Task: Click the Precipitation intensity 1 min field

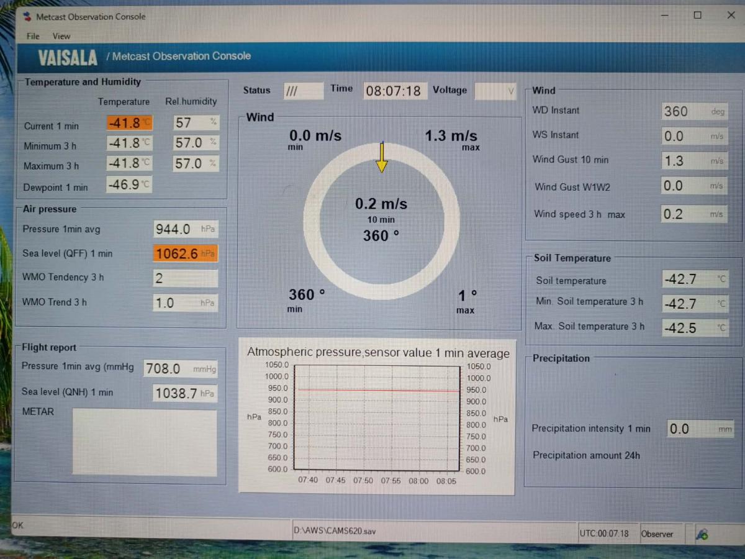Action: tap(700, 429)
